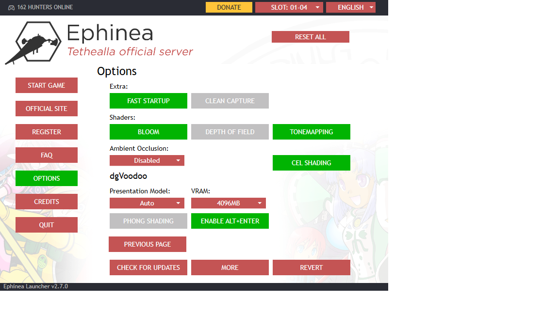The image size is (559, 314).
Task: Open the Presentation Model dropdown
Action: pos(147,204)
